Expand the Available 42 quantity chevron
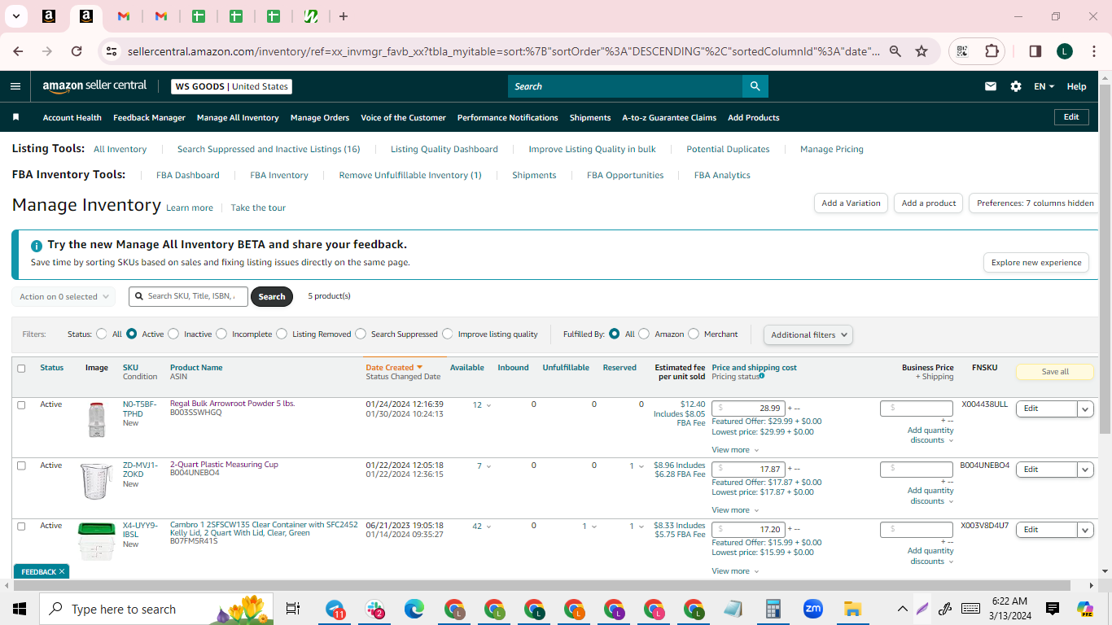This screenshot has width=1112, height=625. (488, 527)
